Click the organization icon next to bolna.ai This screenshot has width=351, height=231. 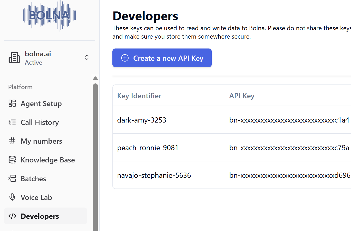[14, 57]
